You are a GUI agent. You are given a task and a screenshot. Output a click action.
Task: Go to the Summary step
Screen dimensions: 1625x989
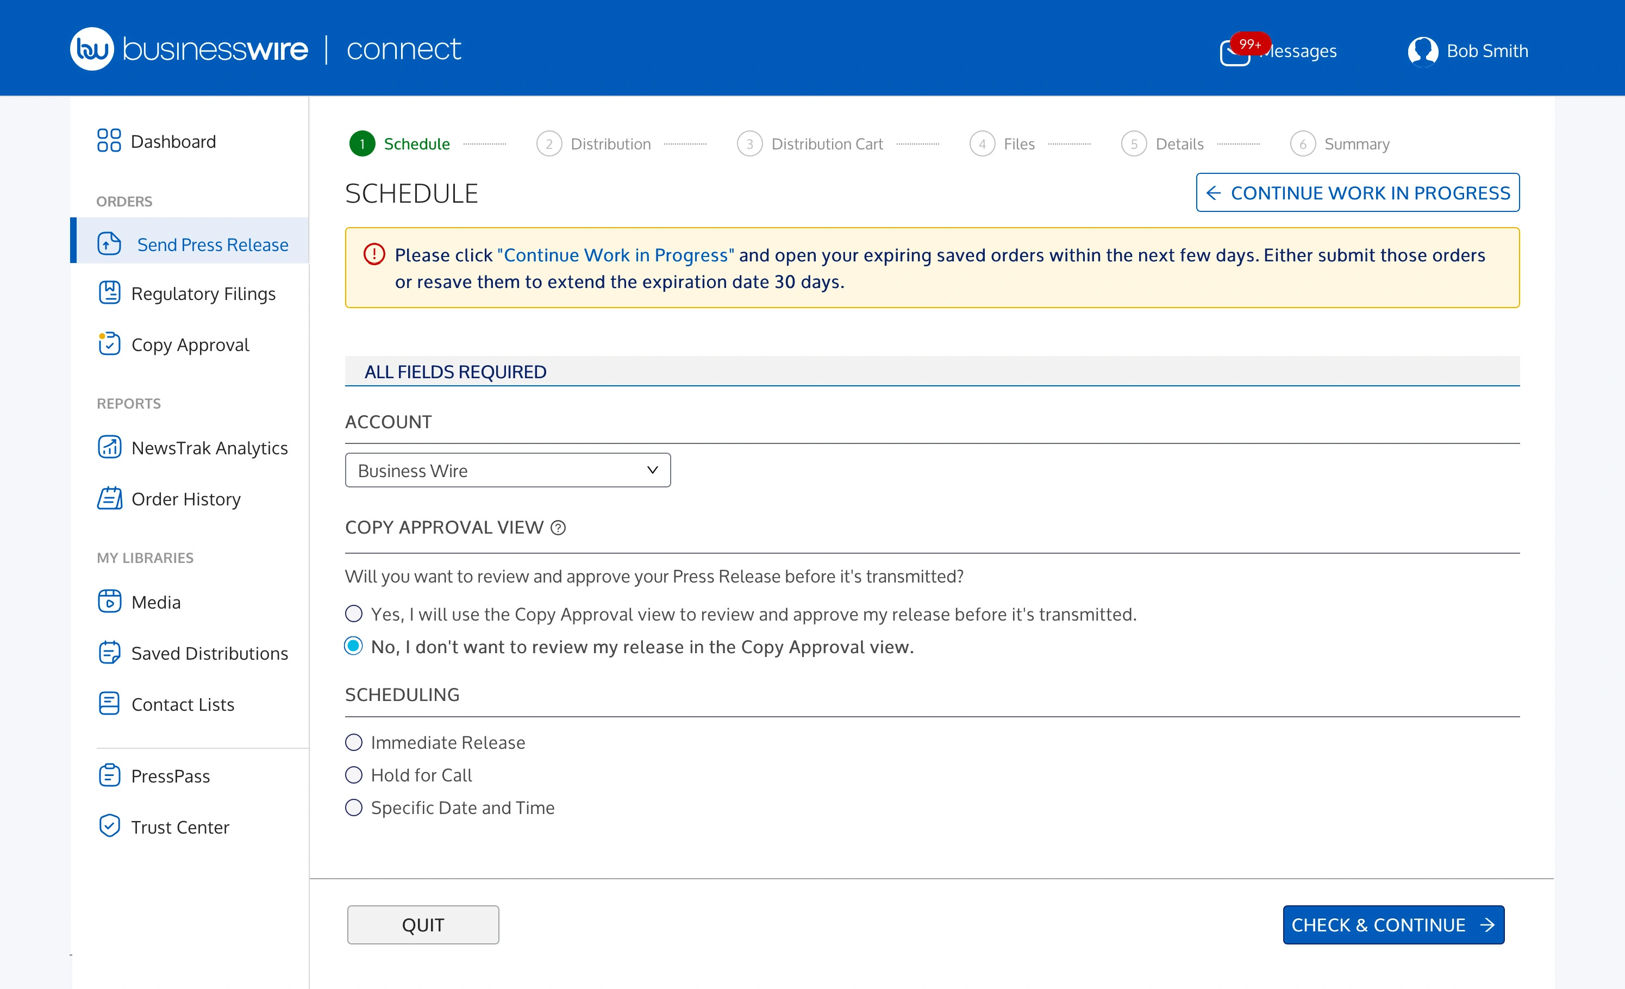1340,144
